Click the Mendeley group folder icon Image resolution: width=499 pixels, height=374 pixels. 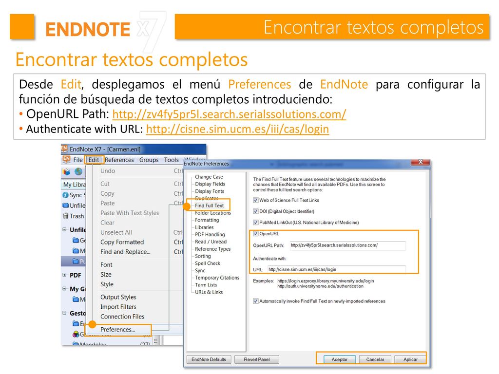76,344
